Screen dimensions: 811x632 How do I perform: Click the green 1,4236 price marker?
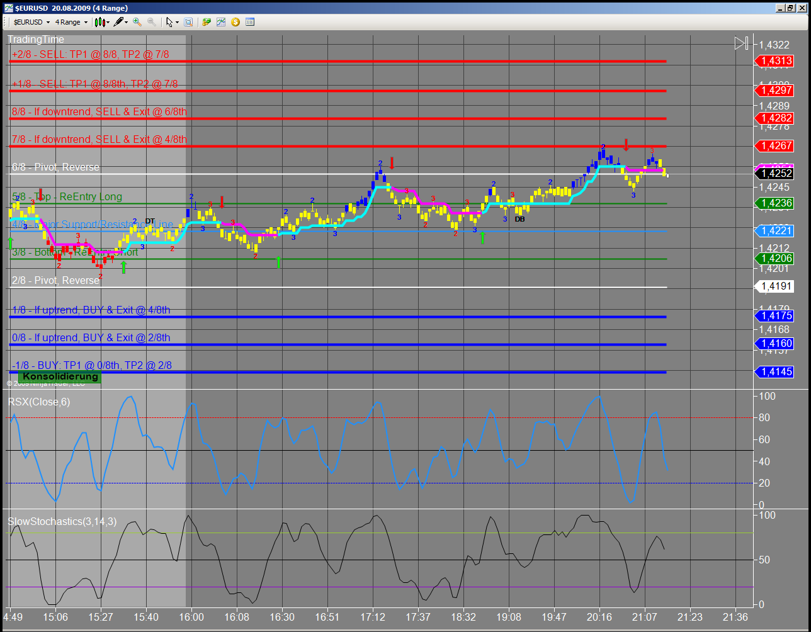pos(774,203)
